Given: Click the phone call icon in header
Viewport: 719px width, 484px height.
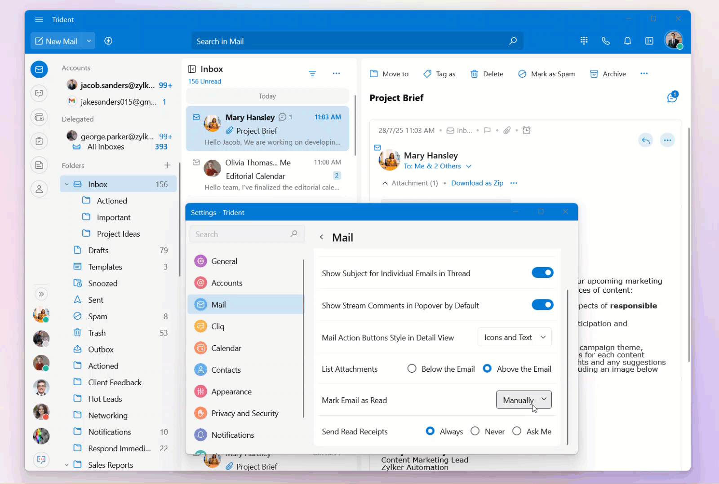Looking at the screenshot, I should coord(606,41).
